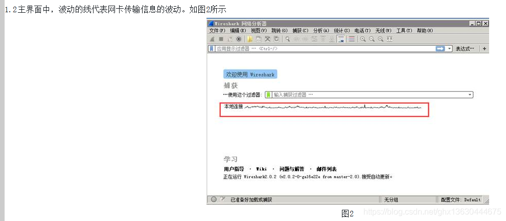Reload the capture file icon

[277, 39]
